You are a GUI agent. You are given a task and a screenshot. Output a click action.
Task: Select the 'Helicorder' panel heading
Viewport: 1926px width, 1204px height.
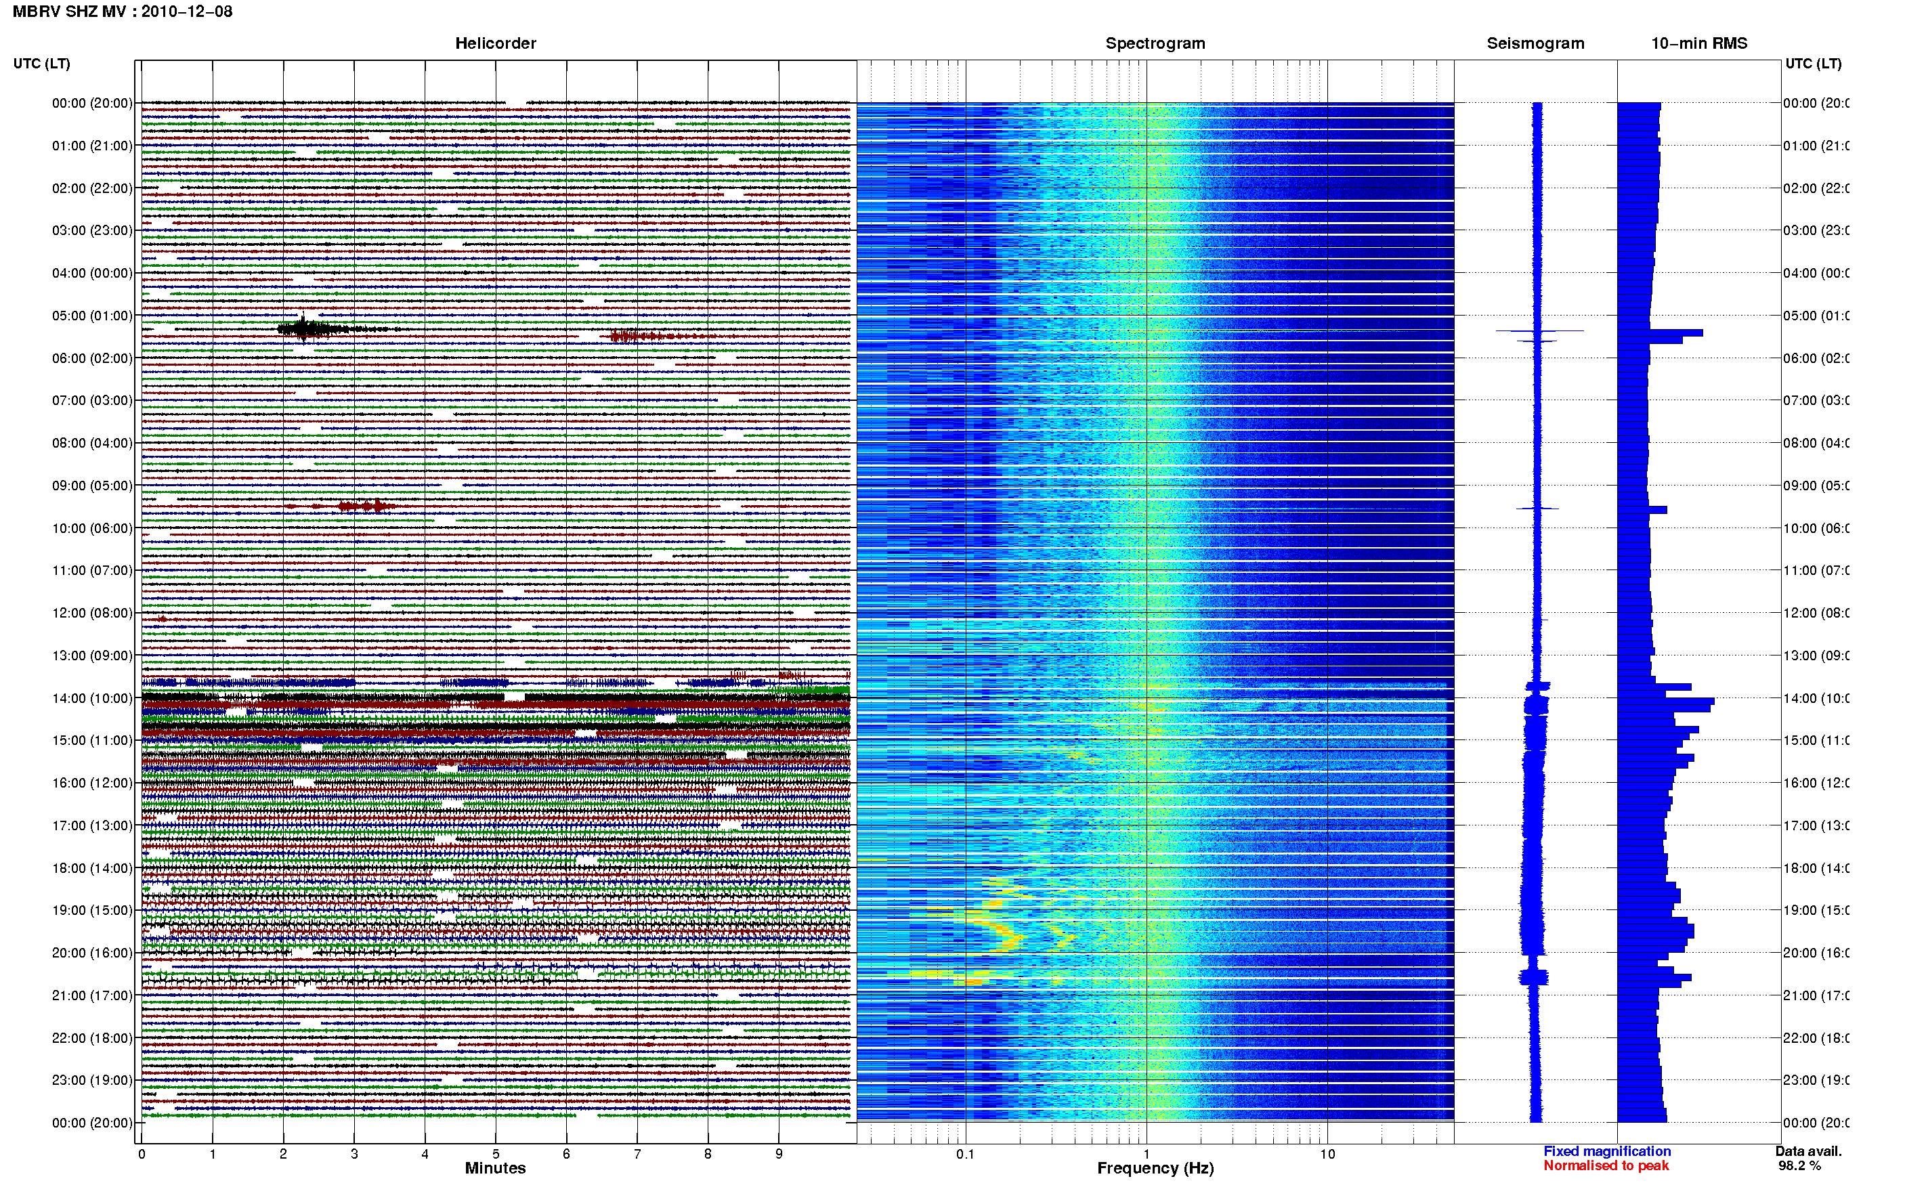tap(495, 43)
